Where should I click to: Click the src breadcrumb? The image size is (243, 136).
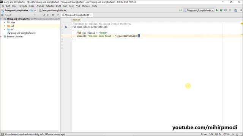[x=34, y=11]
